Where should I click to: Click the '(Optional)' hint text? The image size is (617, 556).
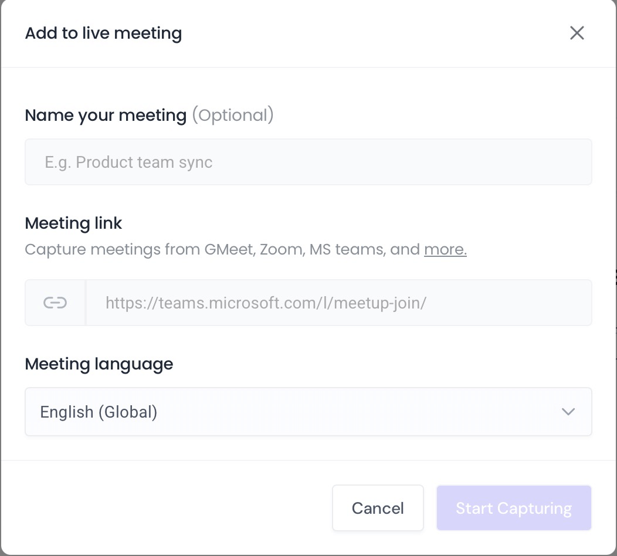coord(233,115)
